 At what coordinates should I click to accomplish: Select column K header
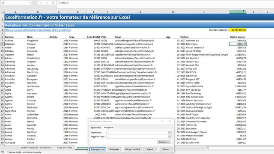click(253, 12)
